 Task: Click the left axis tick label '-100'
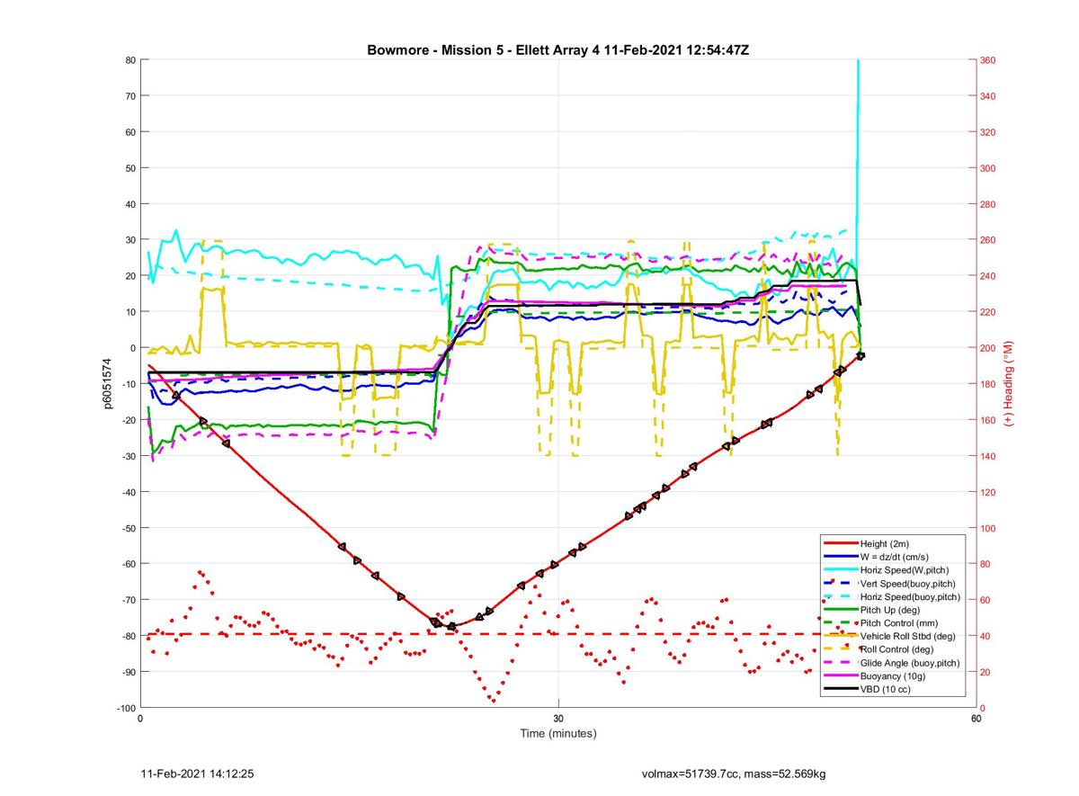click(125, 708)
